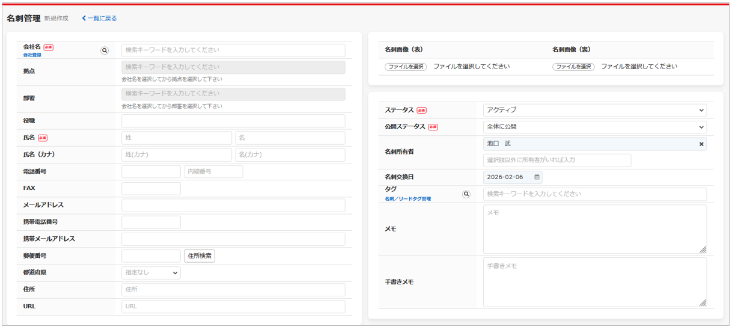Open the calendar icon in 名刺交換日 field

coord(537,177)
